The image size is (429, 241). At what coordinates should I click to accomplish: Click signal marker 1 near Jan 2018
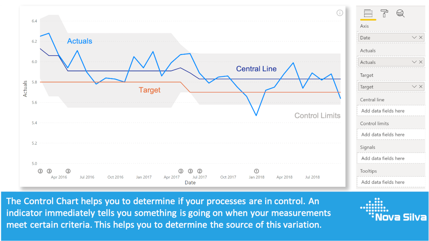[x=256, y=171]
